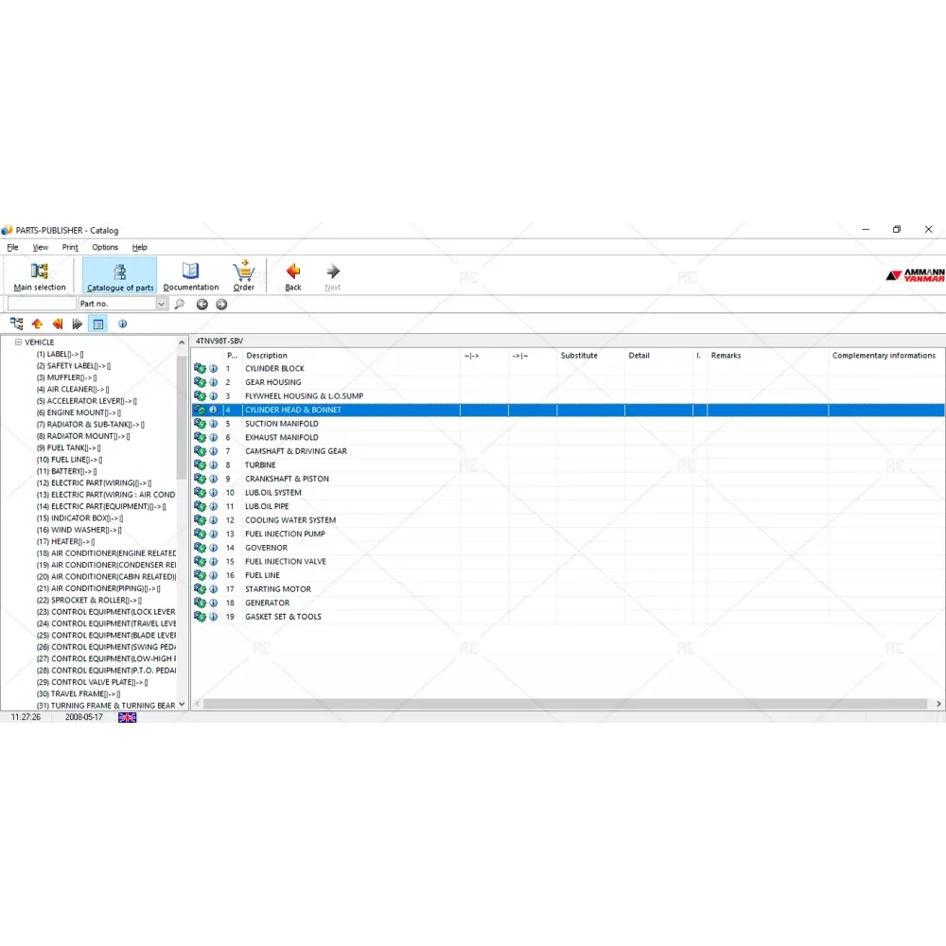
Task: Click the tree structure view icon
Action: [x=16, y=324]
